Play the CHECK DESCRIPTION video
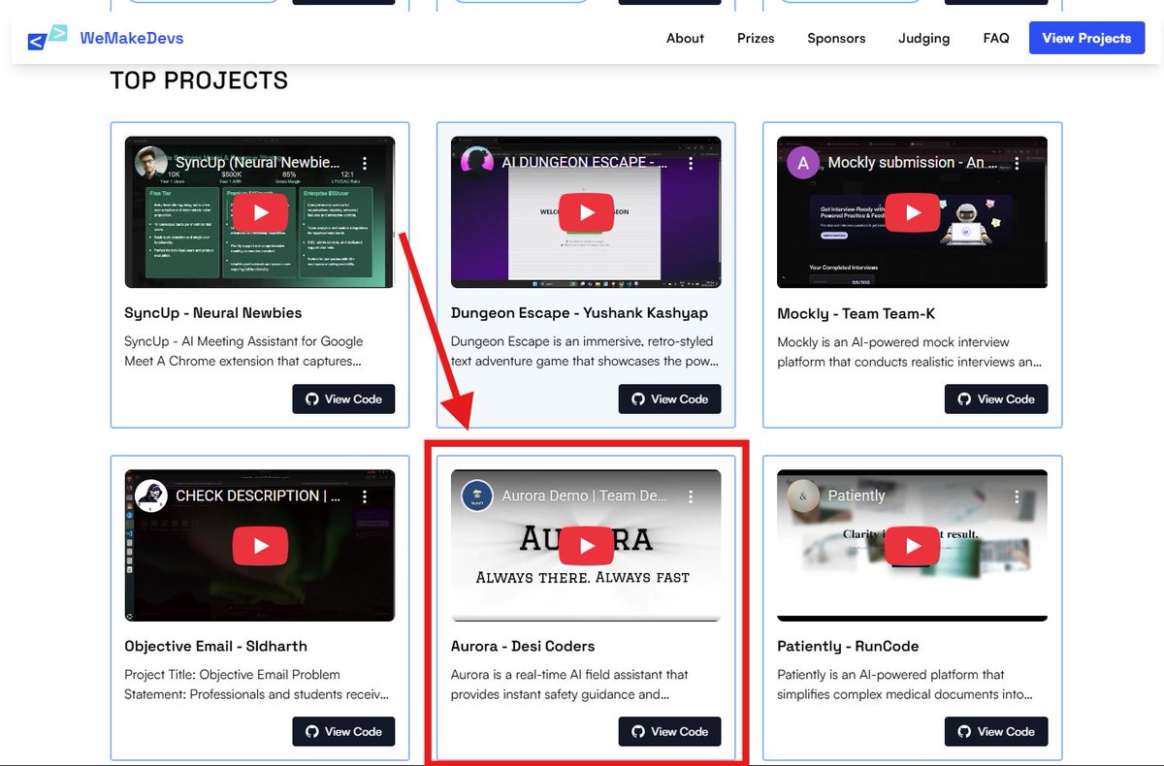 pos(260,546)
